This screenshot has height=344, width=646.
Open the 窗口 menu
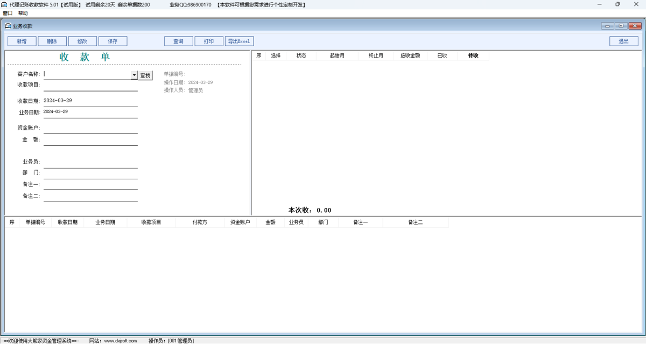tap(8, 13)
